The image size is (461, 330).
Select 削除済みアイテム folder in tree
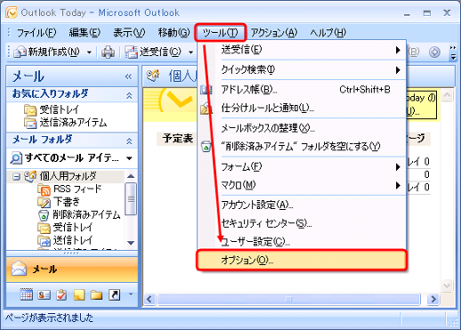[x=86, y=214]
